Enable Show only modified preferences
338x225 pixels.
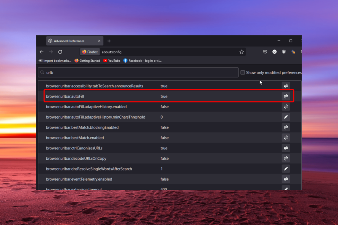(x=243, y=72)
